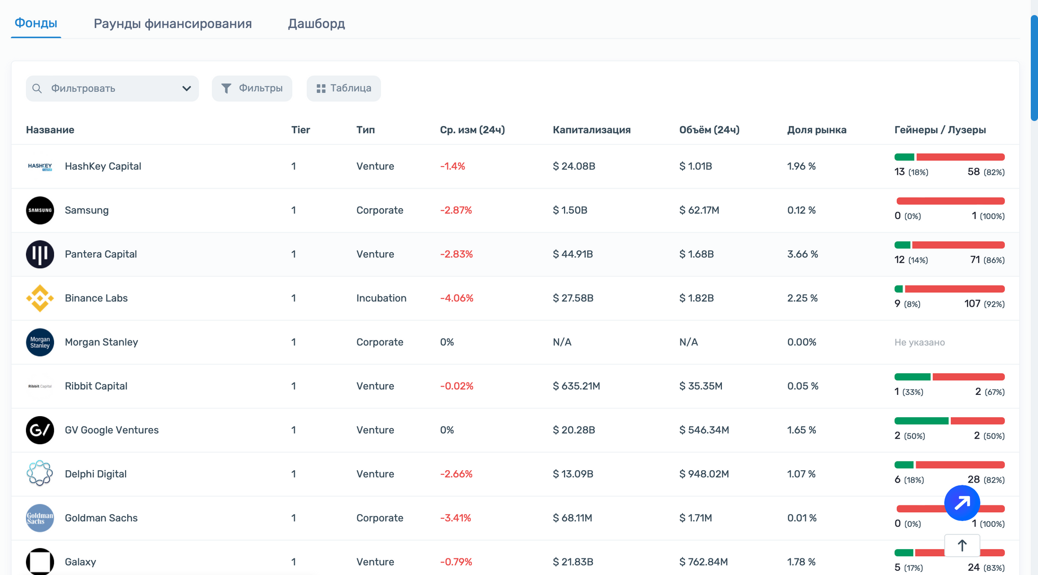The height and width of the screenshot is (575, 1038).
Task: Open Ribbit Capital fund link
Action: point(96,386)
